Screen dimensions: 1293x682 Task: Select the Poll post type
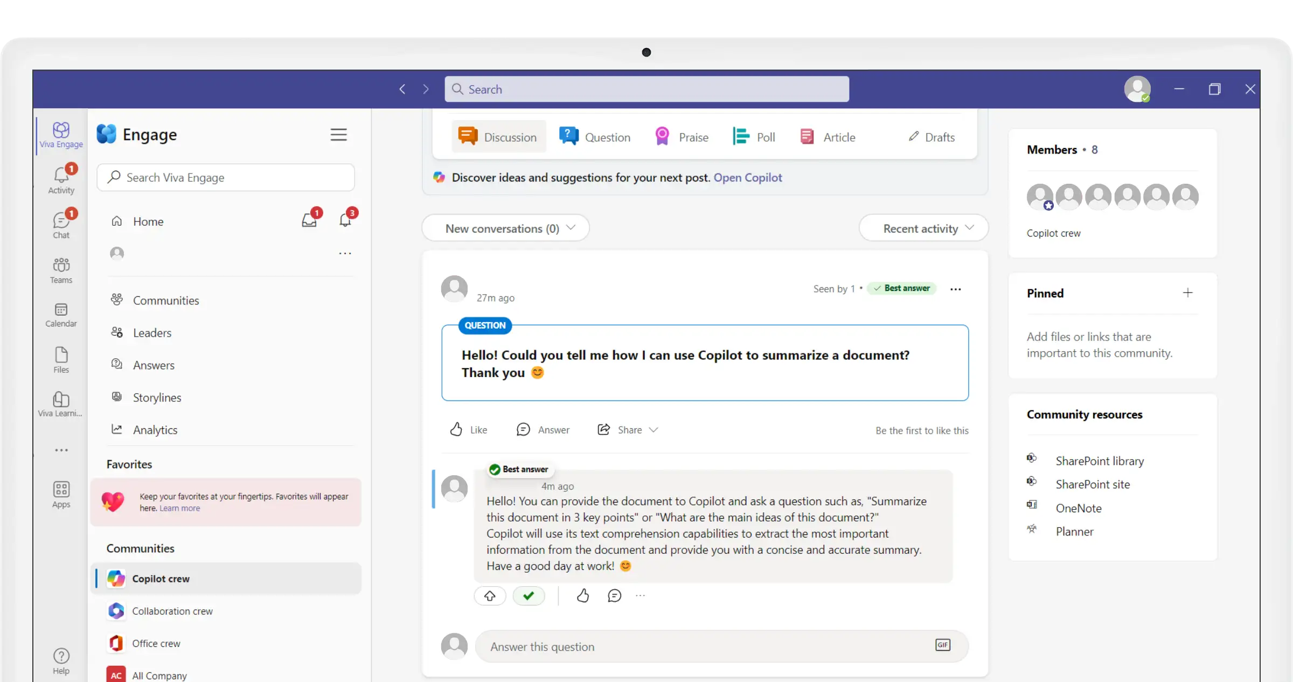[x=754, y=137]
